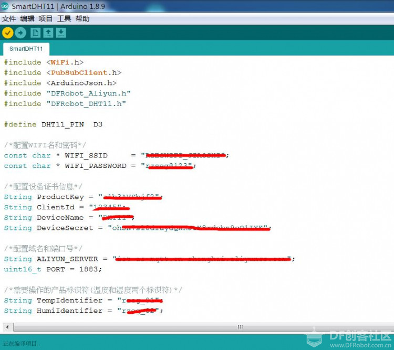Click the WIFI_PASSWORD declaration line
This screenshot has width=394, height=350.
[x=100, y=166]
